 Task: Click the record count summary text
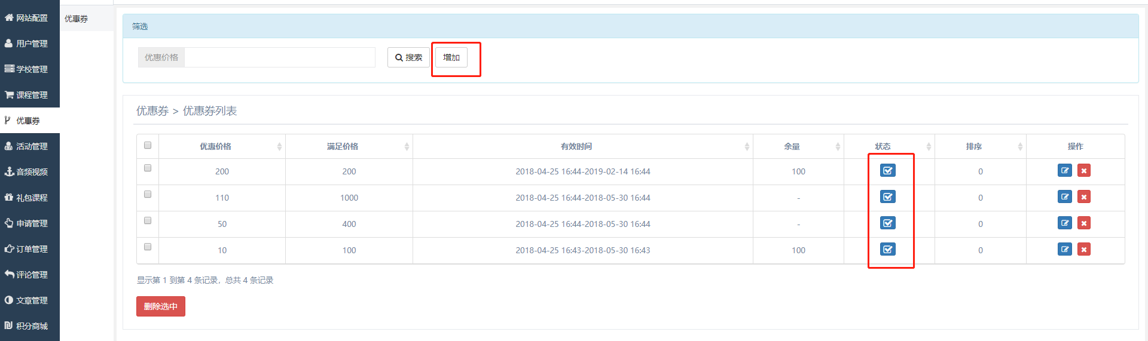(205, 280)
